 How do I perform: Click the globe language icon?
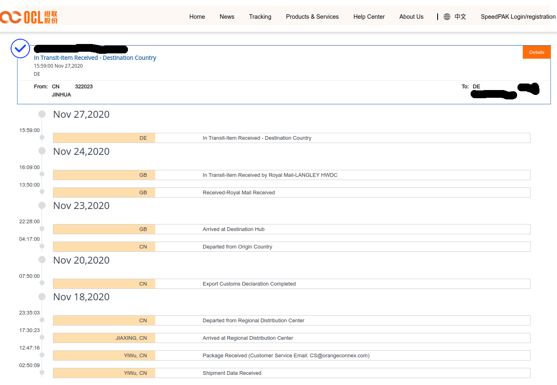point(447,17)
